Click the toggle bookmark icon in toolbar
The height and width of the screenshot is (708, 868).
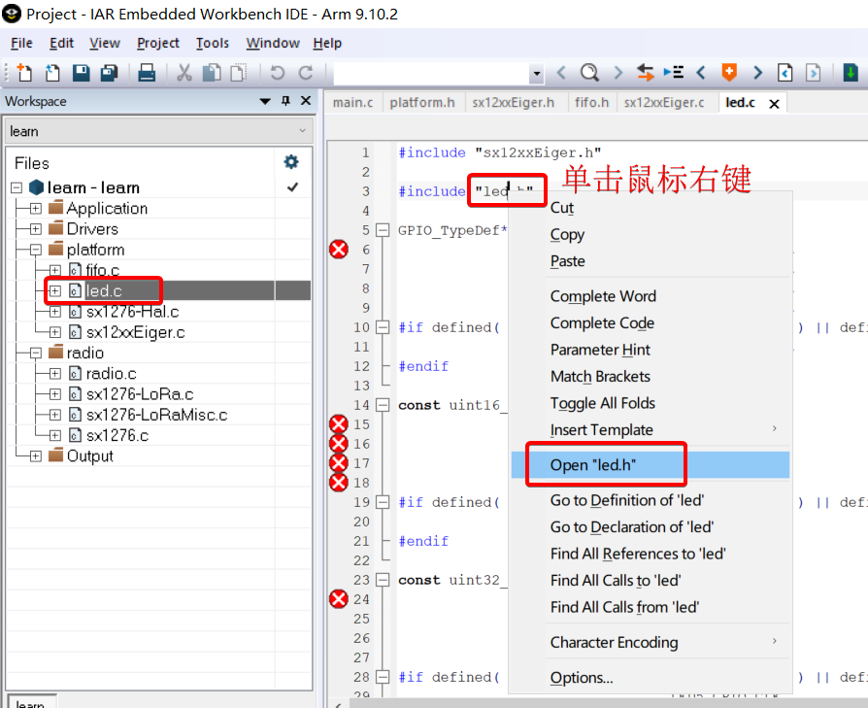click(728, 73)
